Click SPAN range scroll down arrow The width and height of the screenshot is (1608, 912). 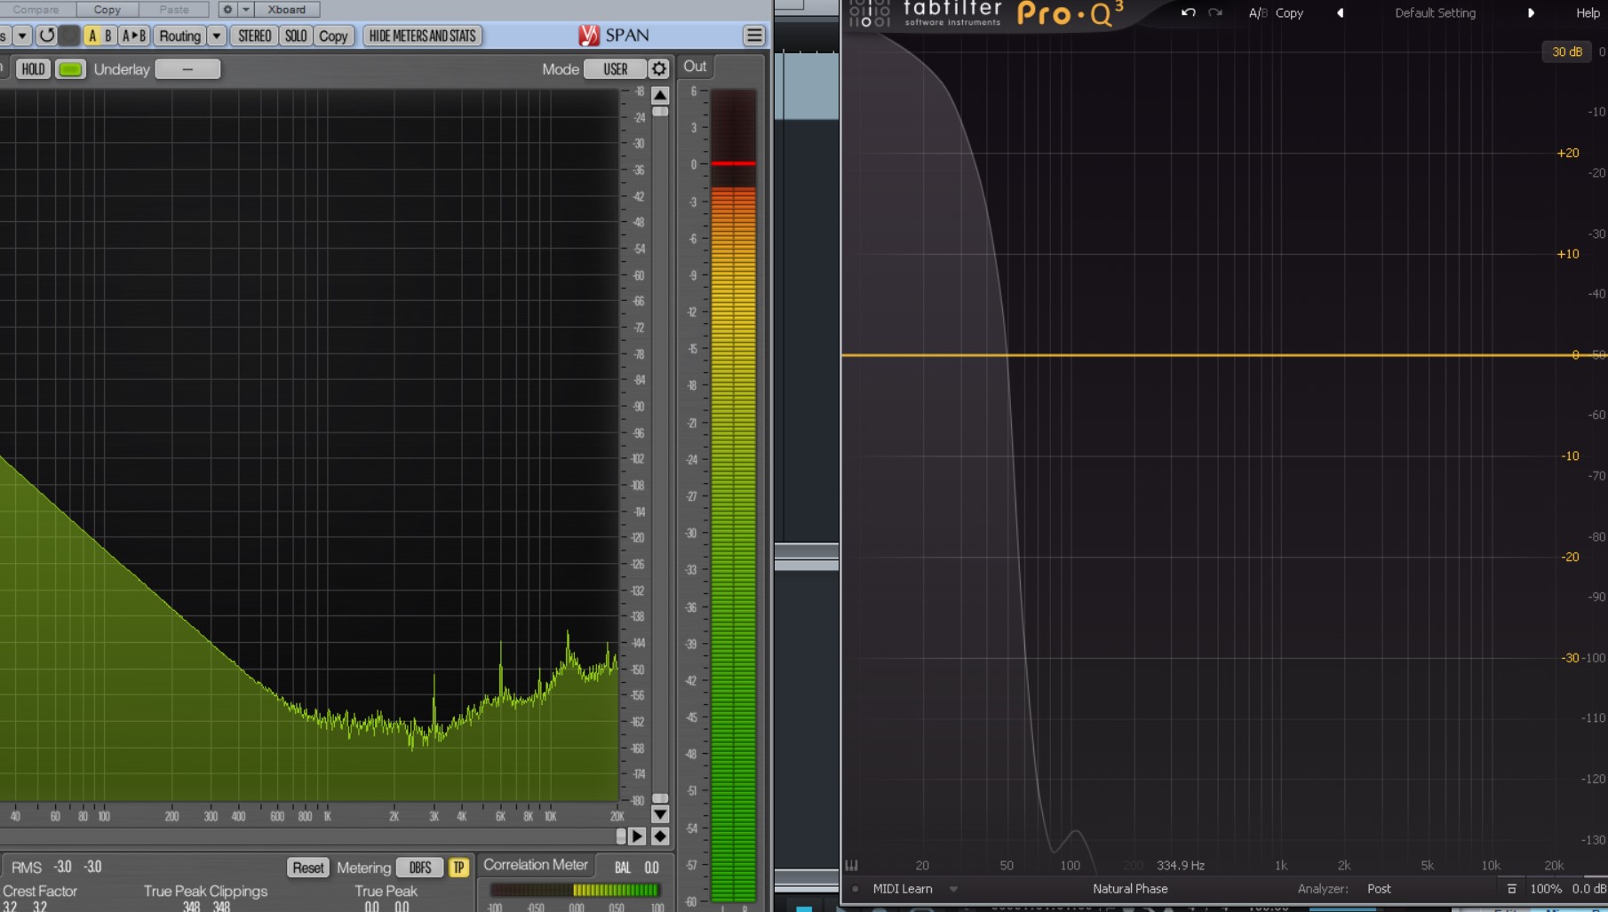(660, 813)
